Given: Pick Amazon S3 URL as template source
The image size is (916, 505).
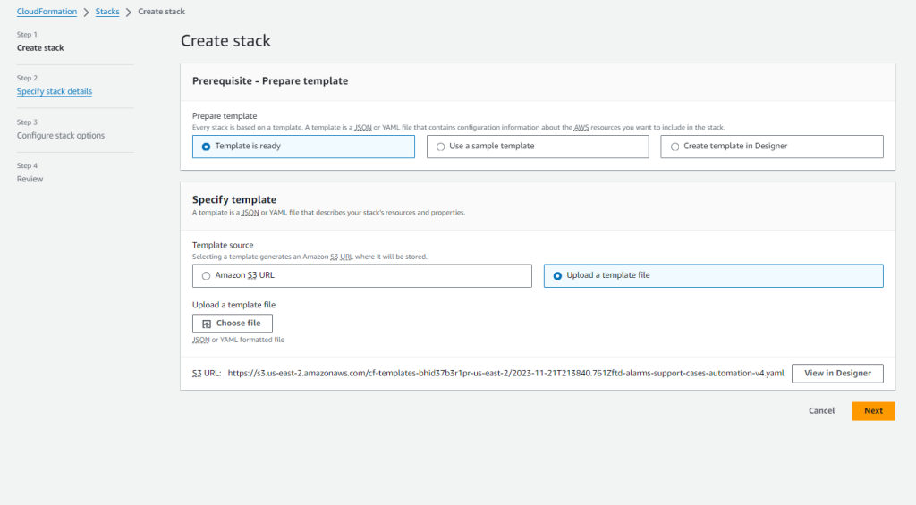Looking at the screenshot, I should 361,275.
